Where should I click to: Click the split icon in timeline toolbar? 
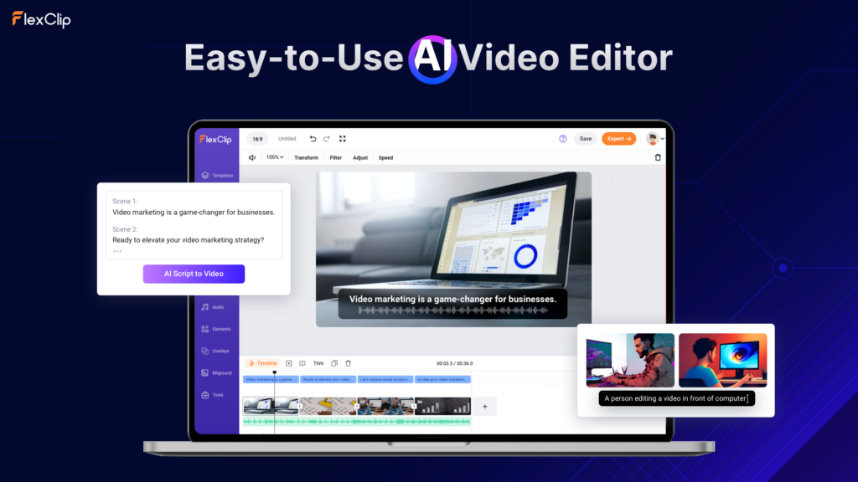302,363
